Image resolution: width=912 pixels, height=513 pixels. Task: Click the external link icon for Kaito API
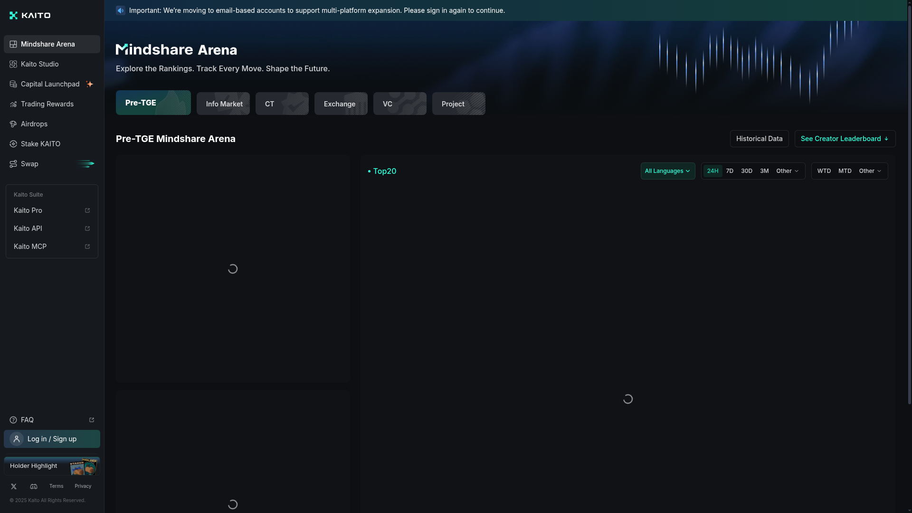tap(87, 228)
